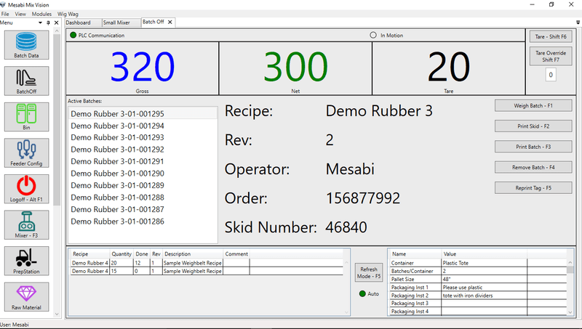This screenshot has width=582, height=329.
Task: Click the Pallet Size row
Action: (x=478, y=280)
